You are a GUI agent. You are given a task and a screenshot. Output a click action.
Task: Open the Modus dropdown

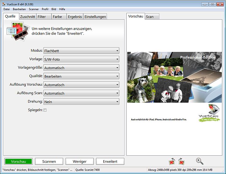(x=81, y=51)
